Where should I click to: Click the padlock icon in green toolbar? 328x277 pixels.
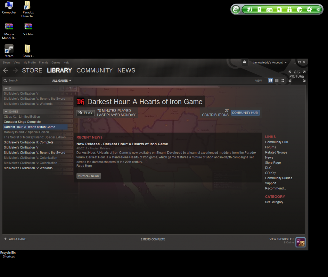(x=289, y=9)
